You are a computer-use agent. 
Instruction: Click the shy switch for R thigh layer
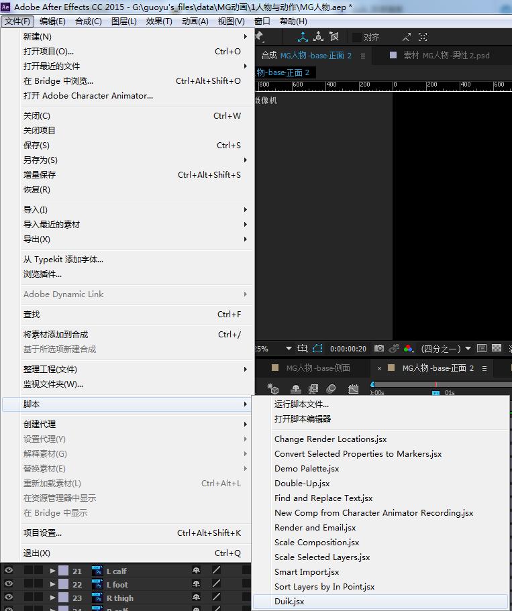(196, 597)
